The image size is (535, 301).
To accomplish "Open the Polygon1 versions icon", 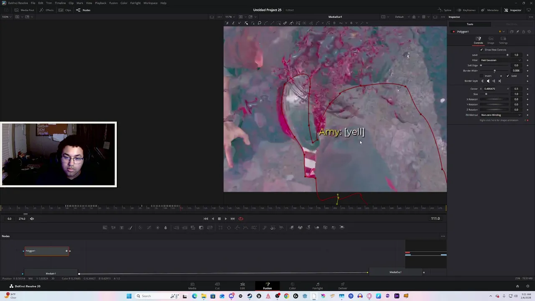I will 512,32.
